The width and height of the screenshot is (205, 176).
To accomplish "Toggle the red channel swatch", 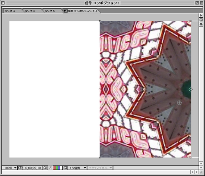I will tap(55, 168).
